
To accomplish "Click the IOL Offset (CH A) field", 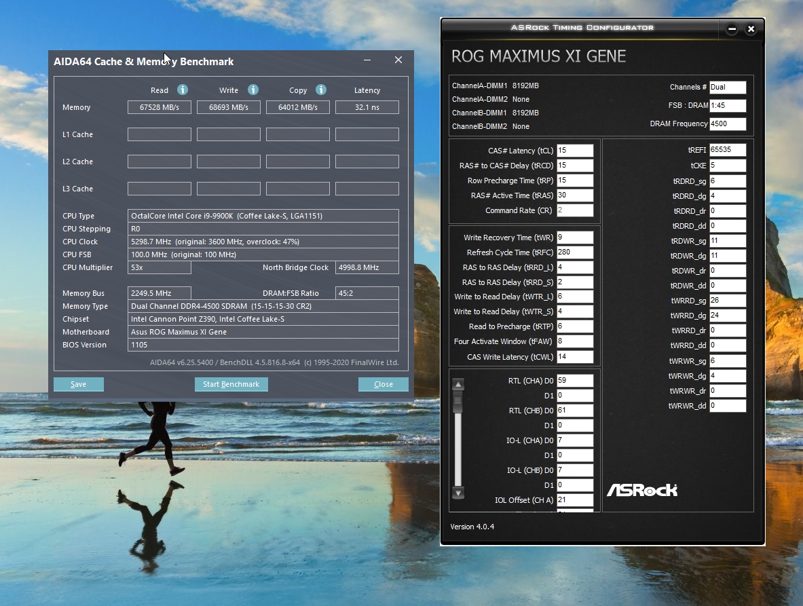I will (575, 500).
